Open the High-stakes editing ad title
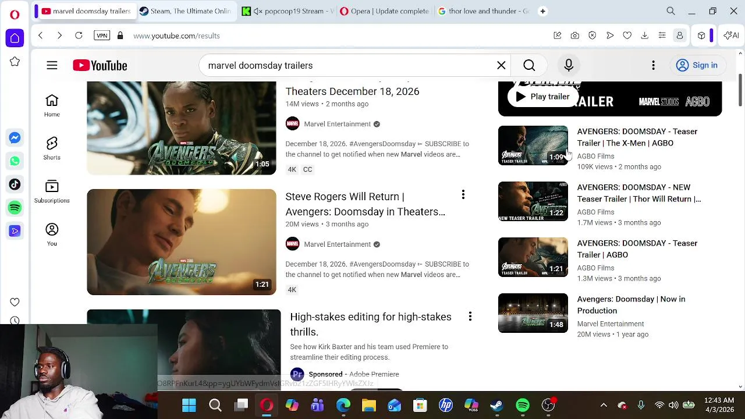Screen dimensions: 745x419 coord(371,324)
